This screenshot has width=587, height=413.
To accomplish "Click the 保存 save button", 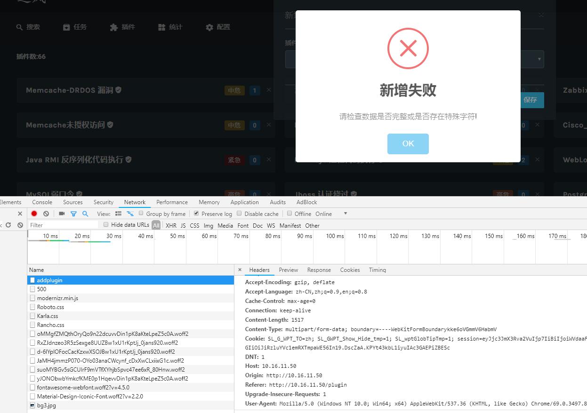I will (x=532, y=100).
